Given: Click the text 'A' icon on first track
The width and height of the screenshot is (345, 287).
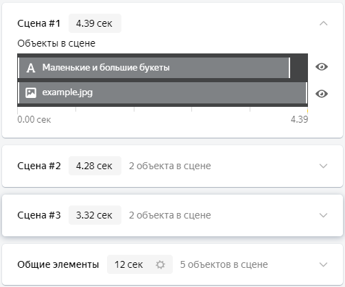Looking at the screenshot, I should [31, 68].
